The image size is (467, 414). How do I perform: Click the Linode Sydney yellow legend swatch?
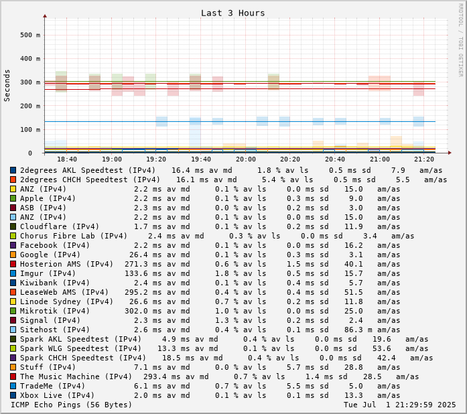(x=13, y=301)
